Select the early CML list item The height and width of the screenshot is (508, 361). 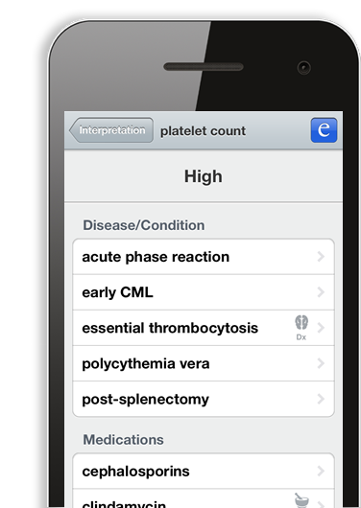tap(204, 292)
